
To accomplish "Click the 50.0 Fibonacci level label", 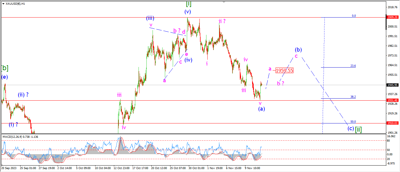I will tap(353, 121).
